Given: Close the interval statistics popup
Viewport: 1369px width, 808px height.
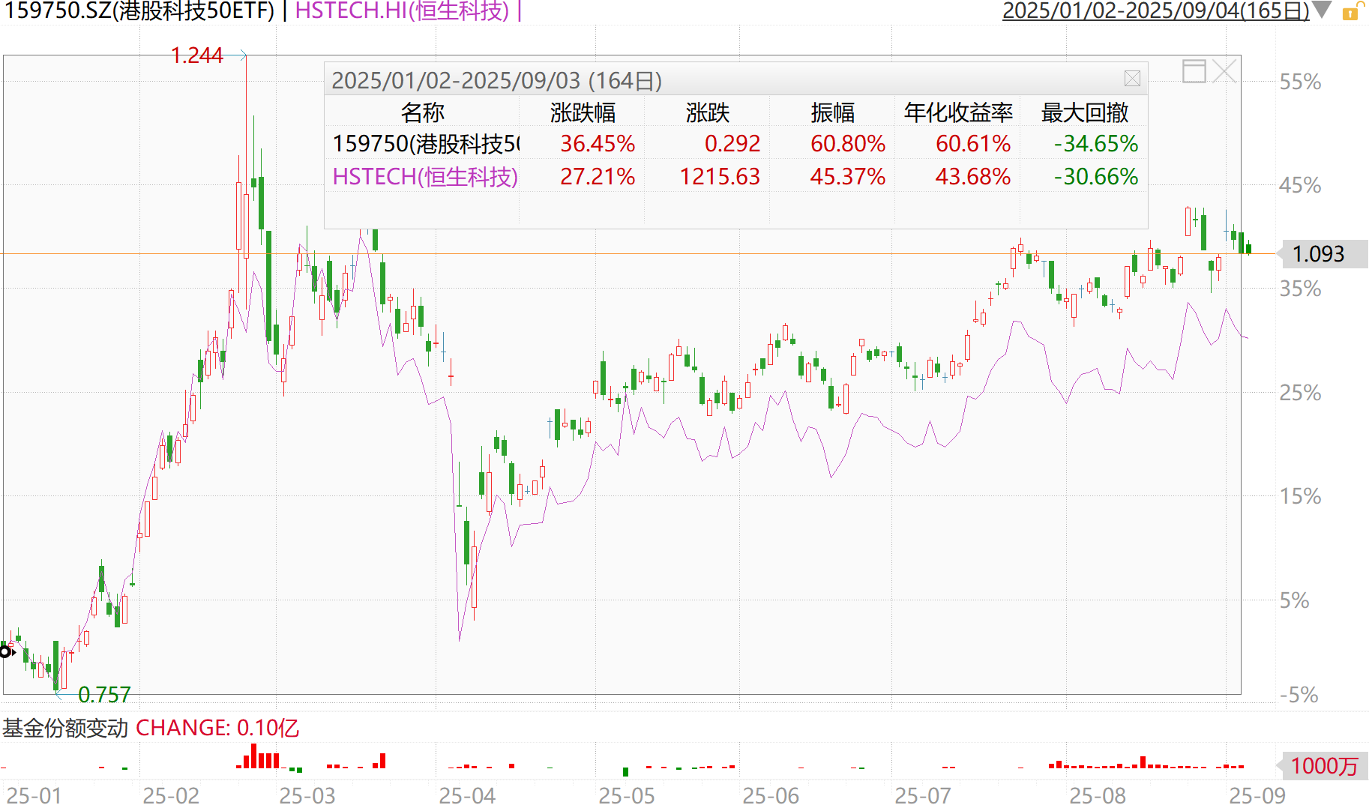Looking at the screenshot, I should click(1132, 79).
